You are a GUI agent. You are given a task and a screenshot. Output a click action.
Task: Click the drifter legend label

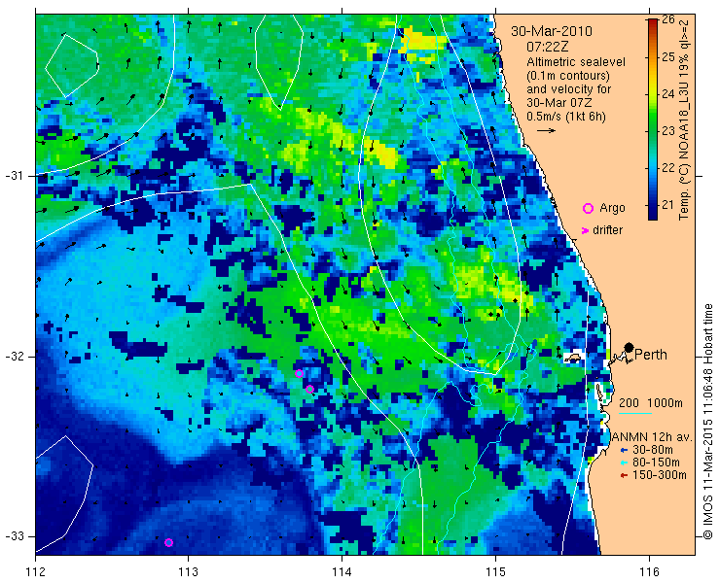[607, 230]
